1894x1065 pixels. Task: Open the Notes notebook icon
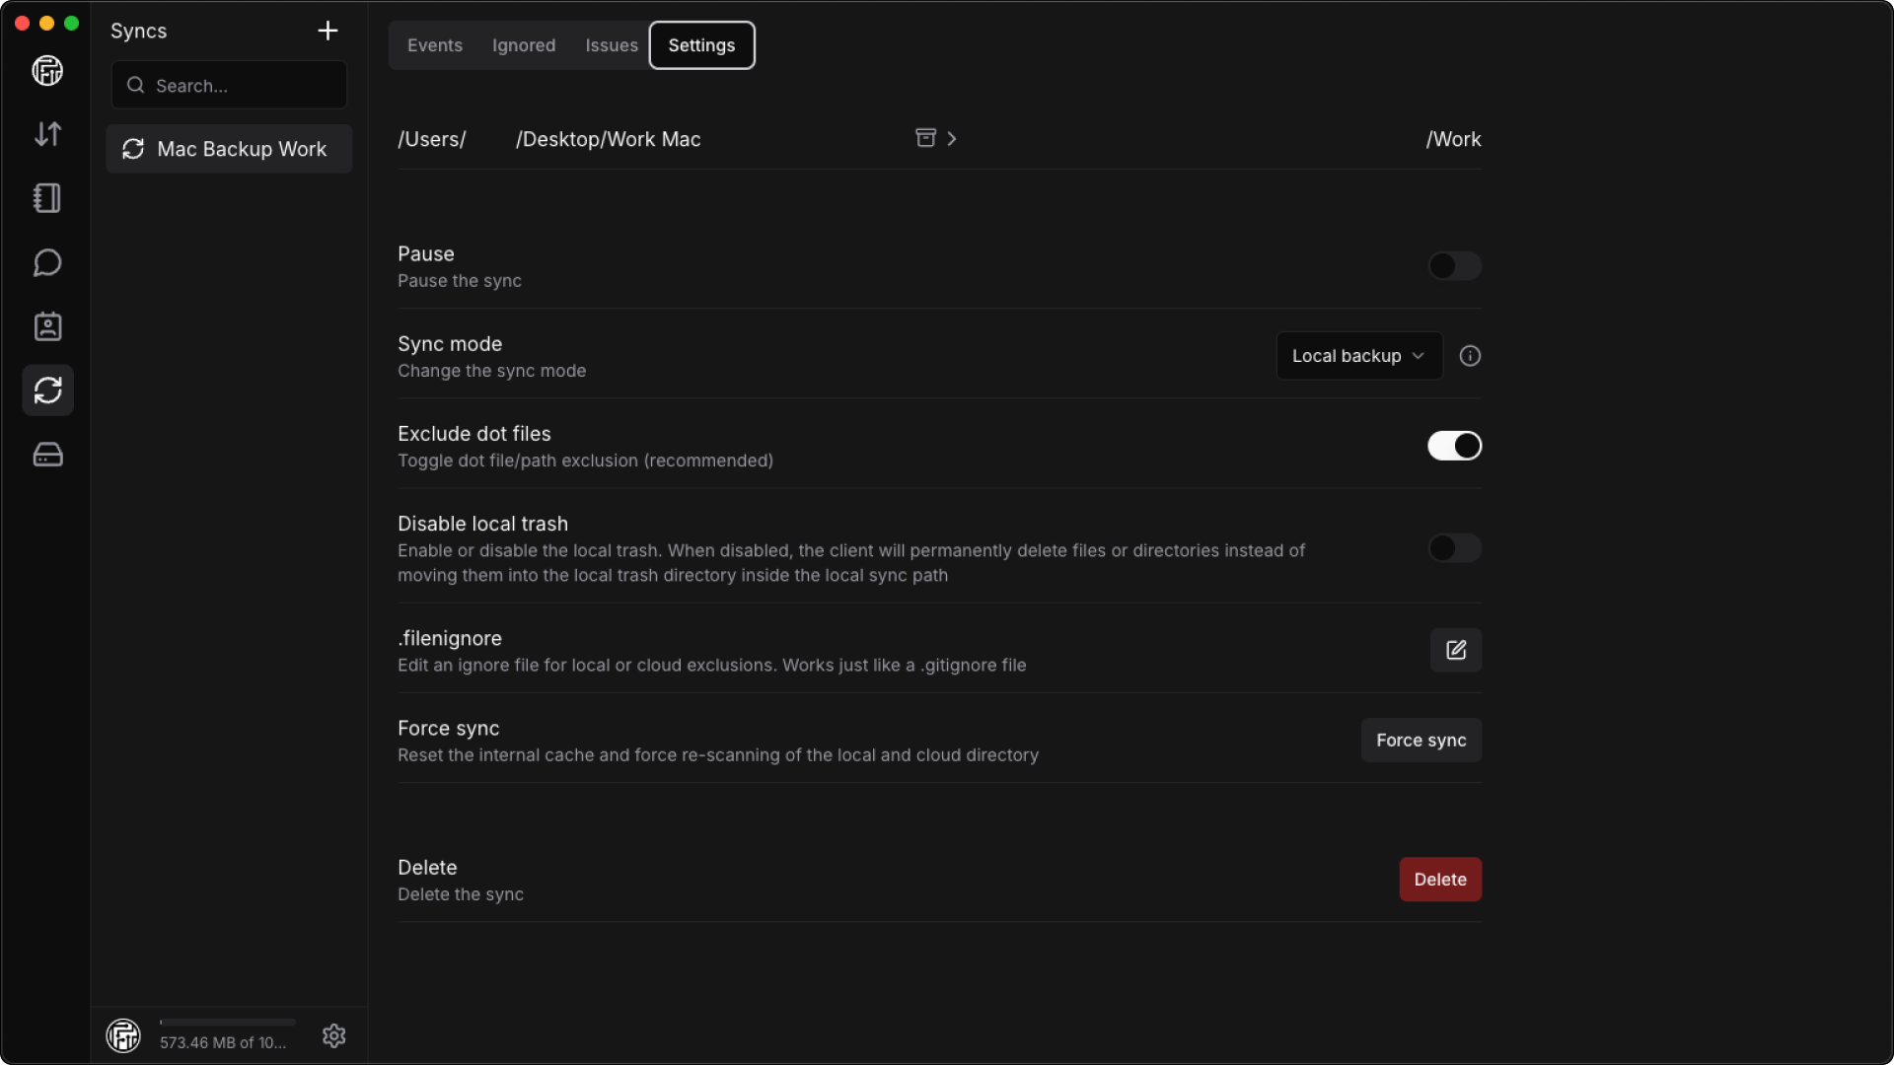pos(47,198)
